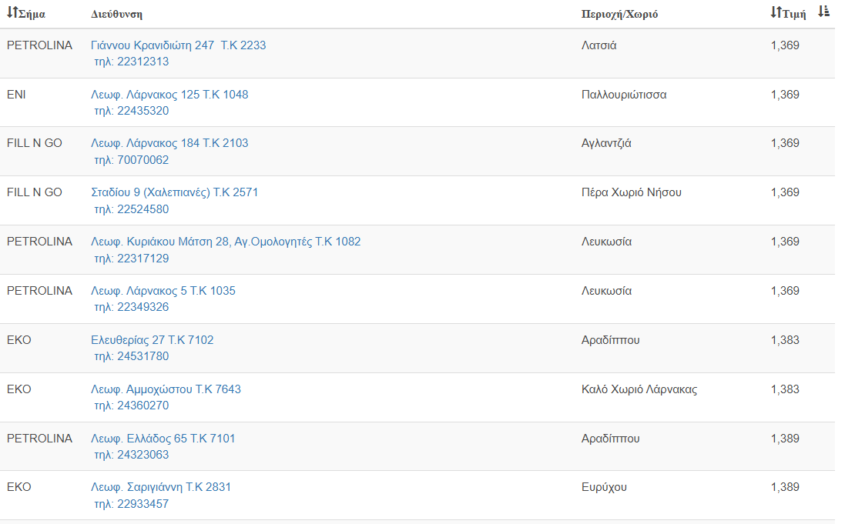Click the Περιοχή/Χωριό column header
Screen dimensions: 845x524
(x=619, y=14)
